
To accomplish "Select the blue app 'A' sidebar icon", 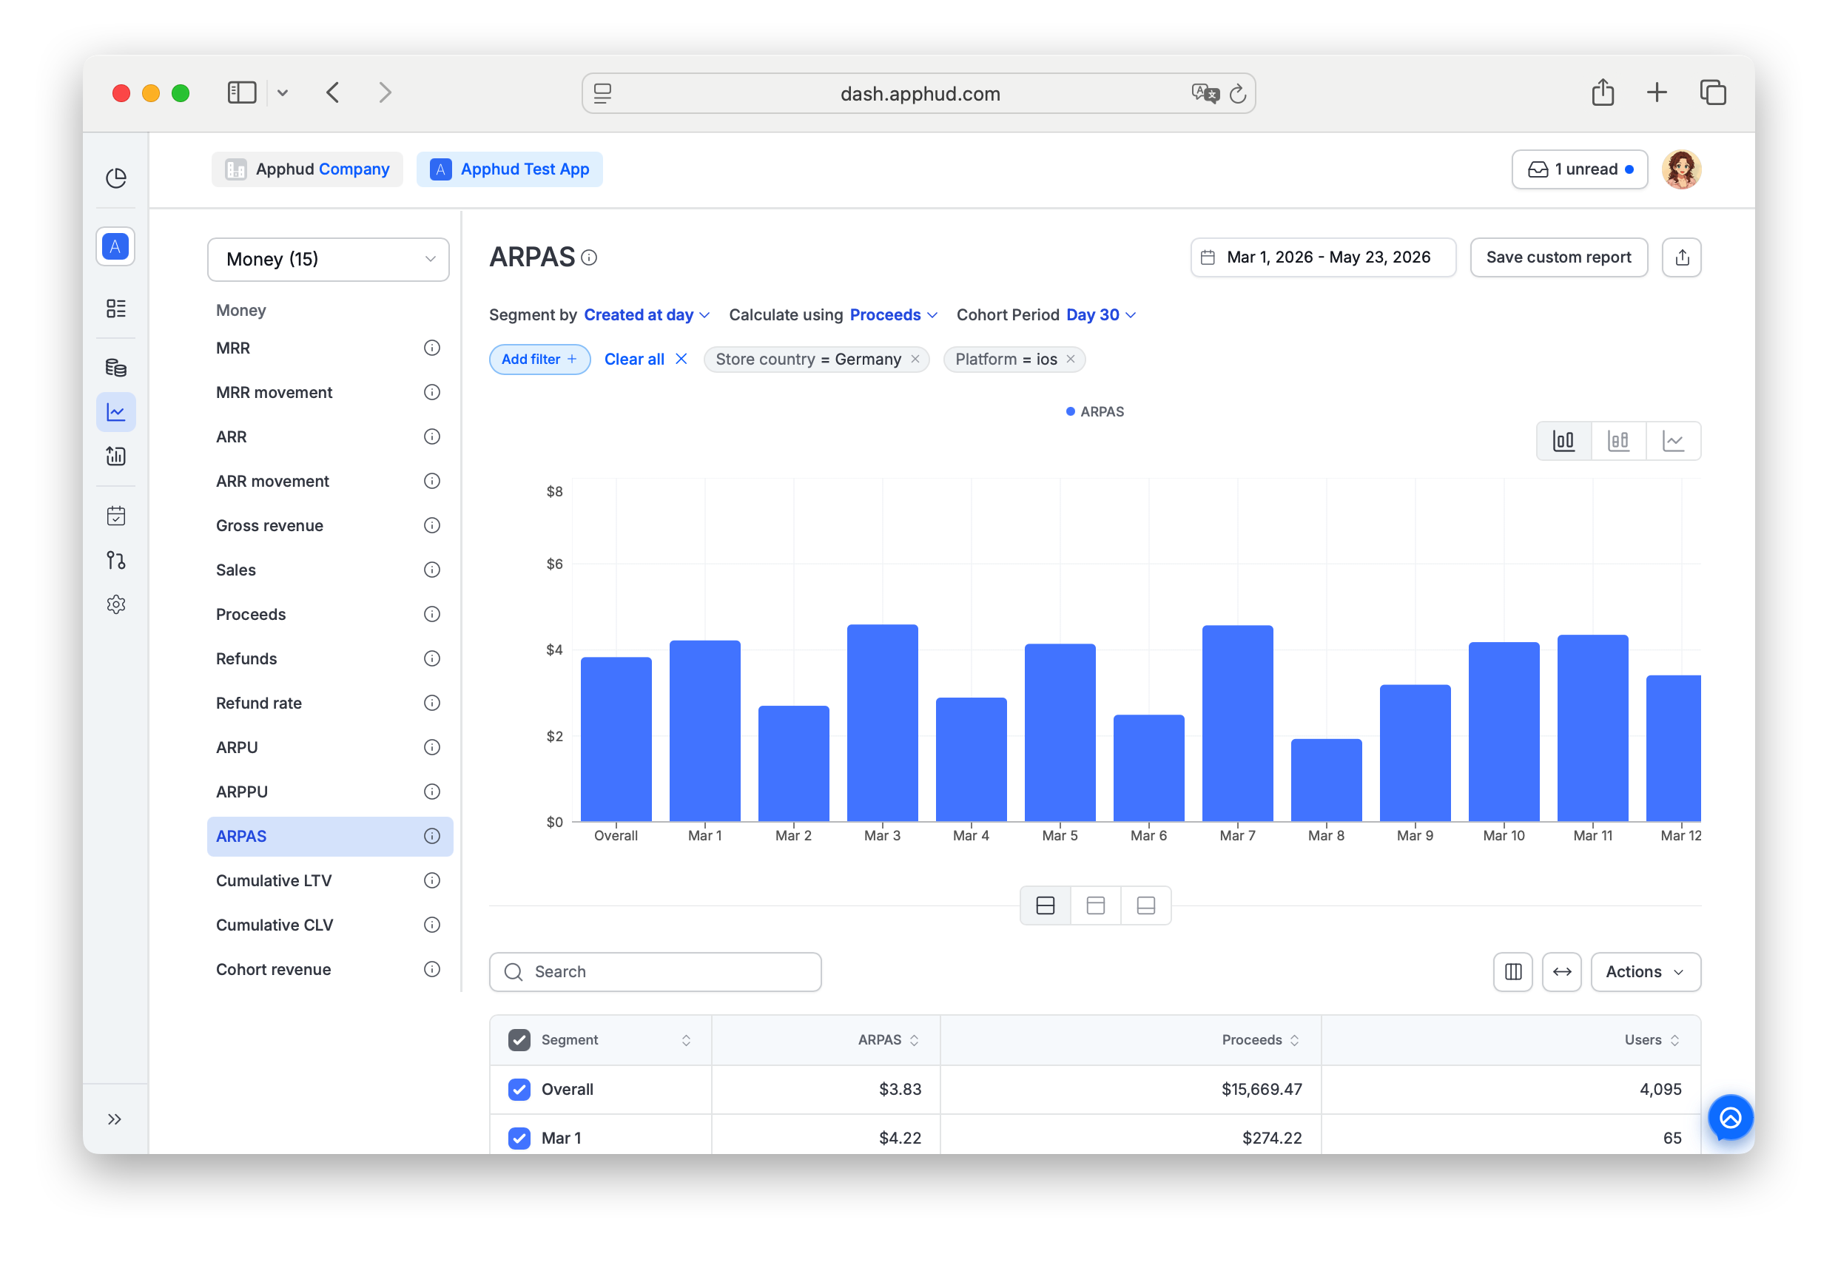I will (115, 246).
